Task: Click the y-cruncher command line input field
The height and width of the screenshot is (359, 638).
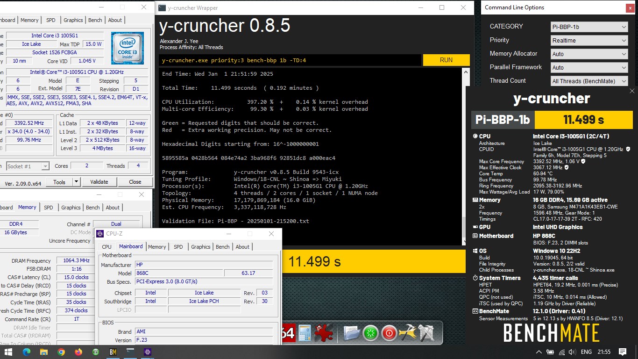Action: [x=290, y=60]
